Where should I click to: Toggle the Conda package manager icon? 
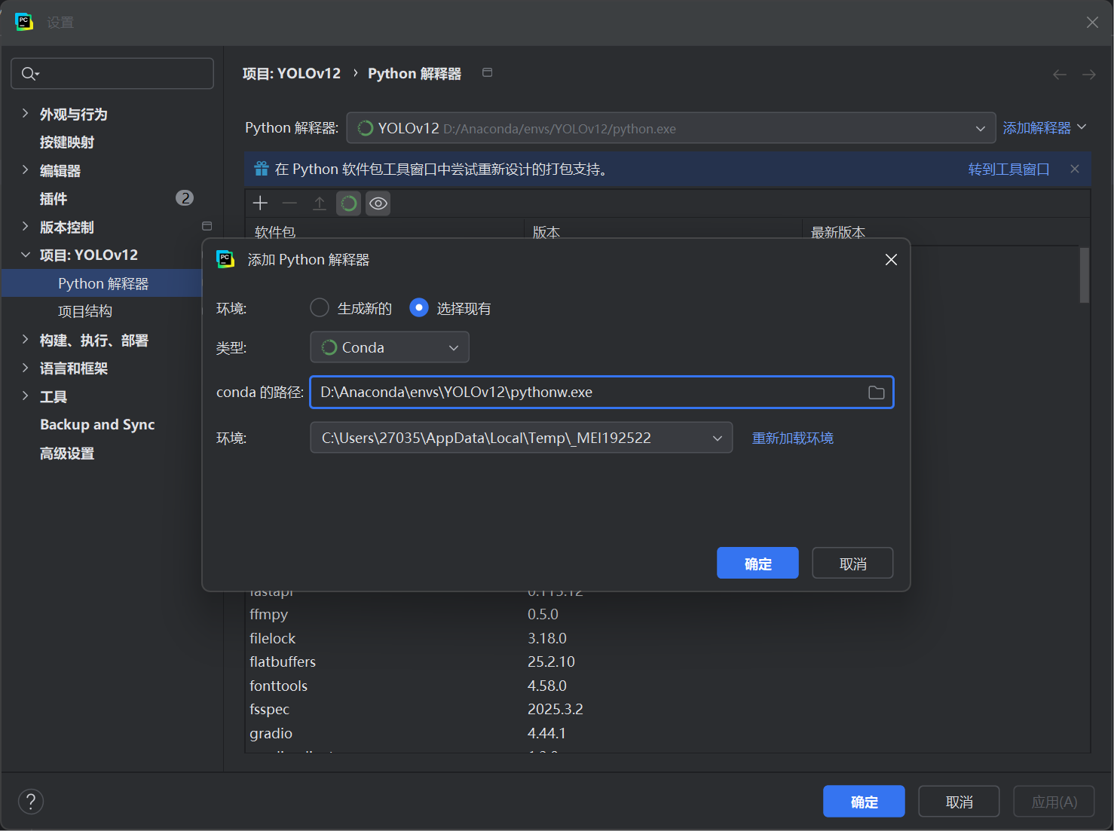pyautogui.click(x=348, y=203)
